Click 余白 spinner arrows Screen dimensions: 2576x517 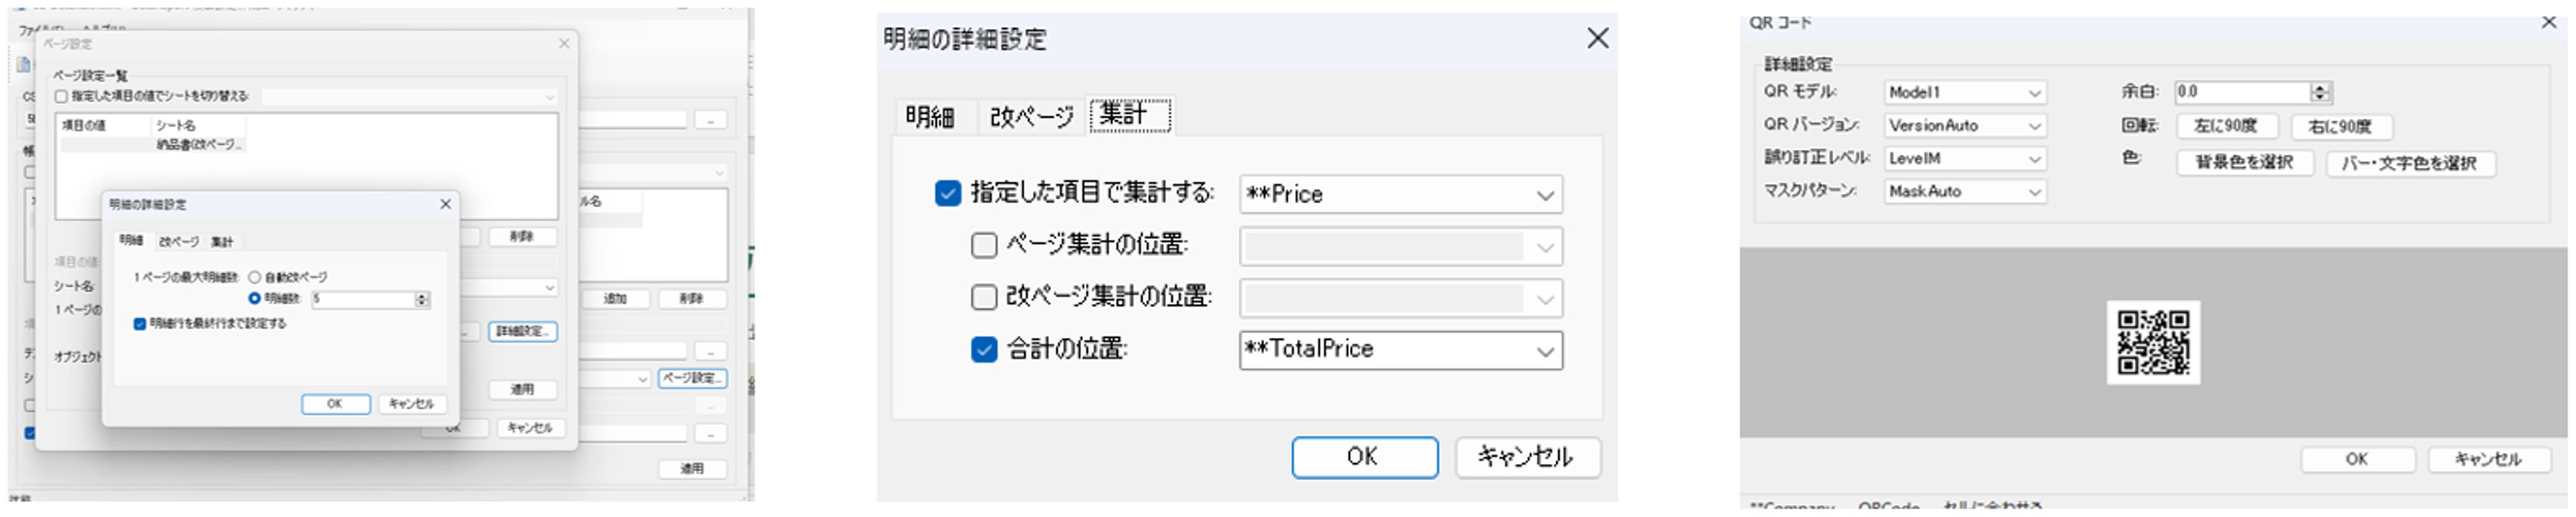tap(2320, 92)
